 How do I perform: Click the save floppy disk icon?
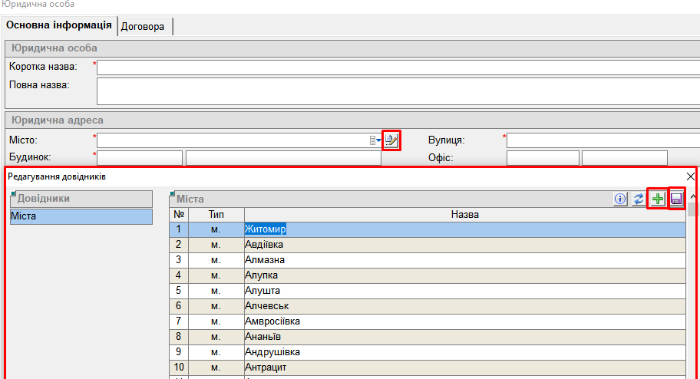click(x=676, y=199)
